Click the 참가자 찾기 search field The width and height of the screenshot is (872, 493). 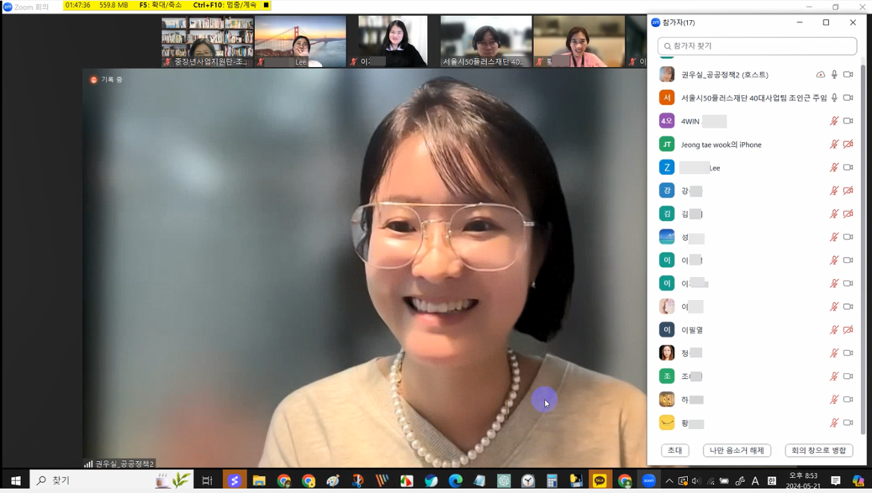[757, 46]
